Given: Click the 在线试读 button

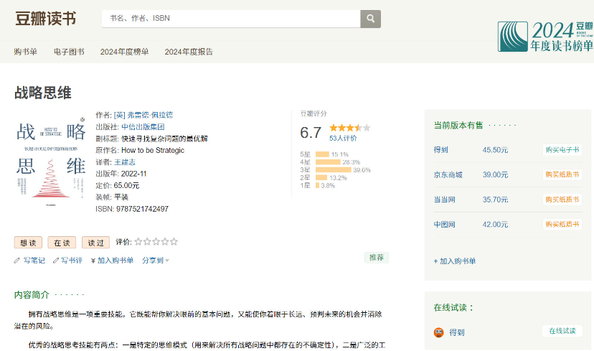Looking at the screenshot, I should click(x=562, y=331).
